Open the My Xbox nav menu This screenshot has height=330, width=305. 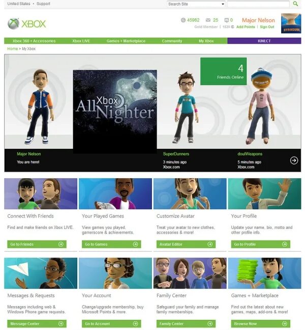[206, 41]
